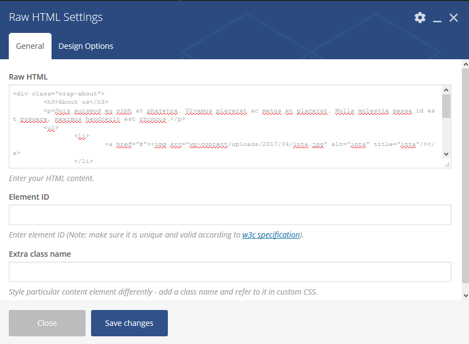The image size is (469, 344).
Task: Close the Raw HTML Settings dialog with X
Action: [454, 18]
